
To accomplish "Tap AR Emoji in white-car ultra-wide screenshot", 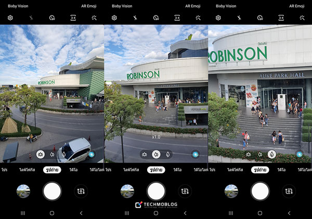I will [88, 6].
